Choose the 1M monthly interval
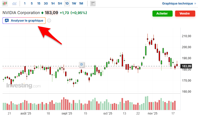This screenshot has height=117, width=198. pos(81,4)
